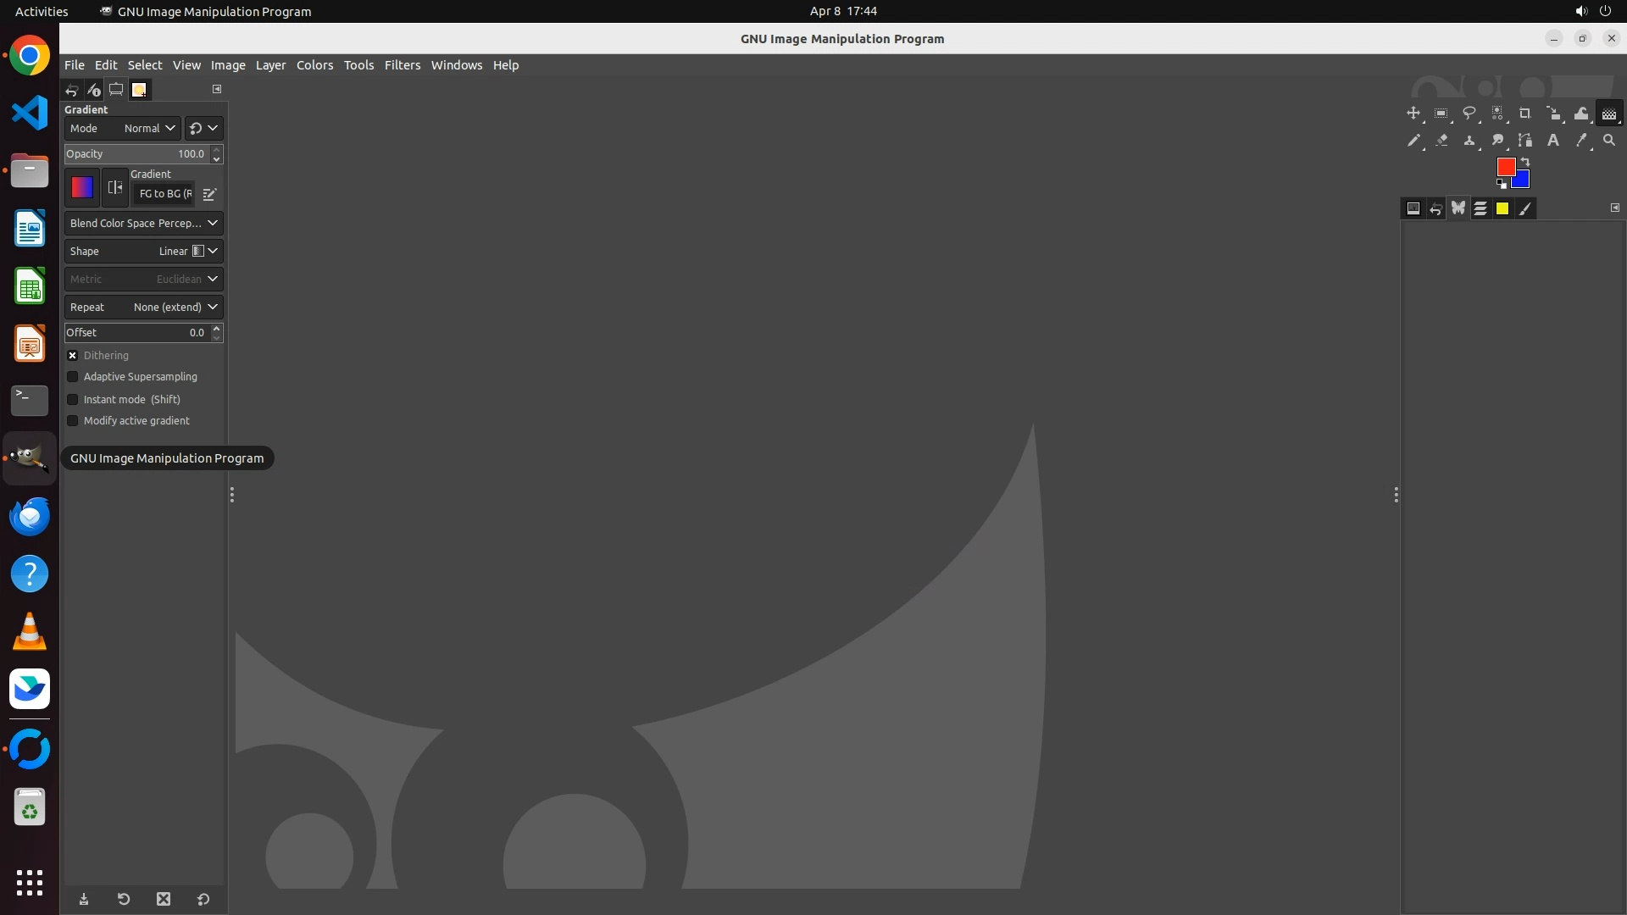Enable Adaptive Supersampling
The width and height of the screenshot is (1627, 915).
(73, 377)
